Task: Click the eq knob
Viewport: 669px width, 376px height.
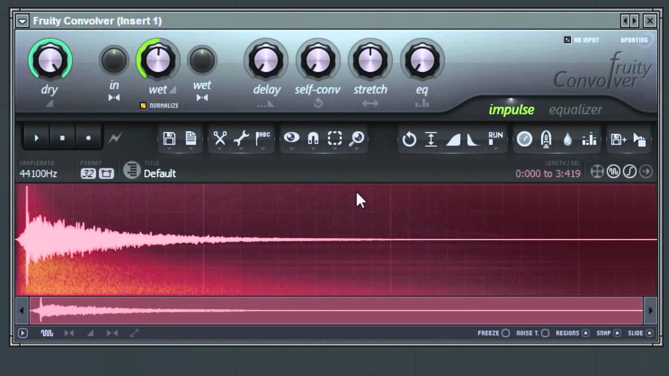Action: click(x=422, y=60)
